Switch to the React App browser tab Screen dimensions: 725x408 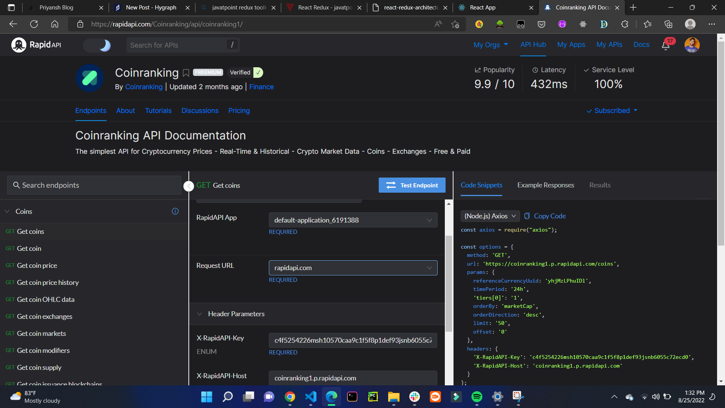[x=495, y=8]
